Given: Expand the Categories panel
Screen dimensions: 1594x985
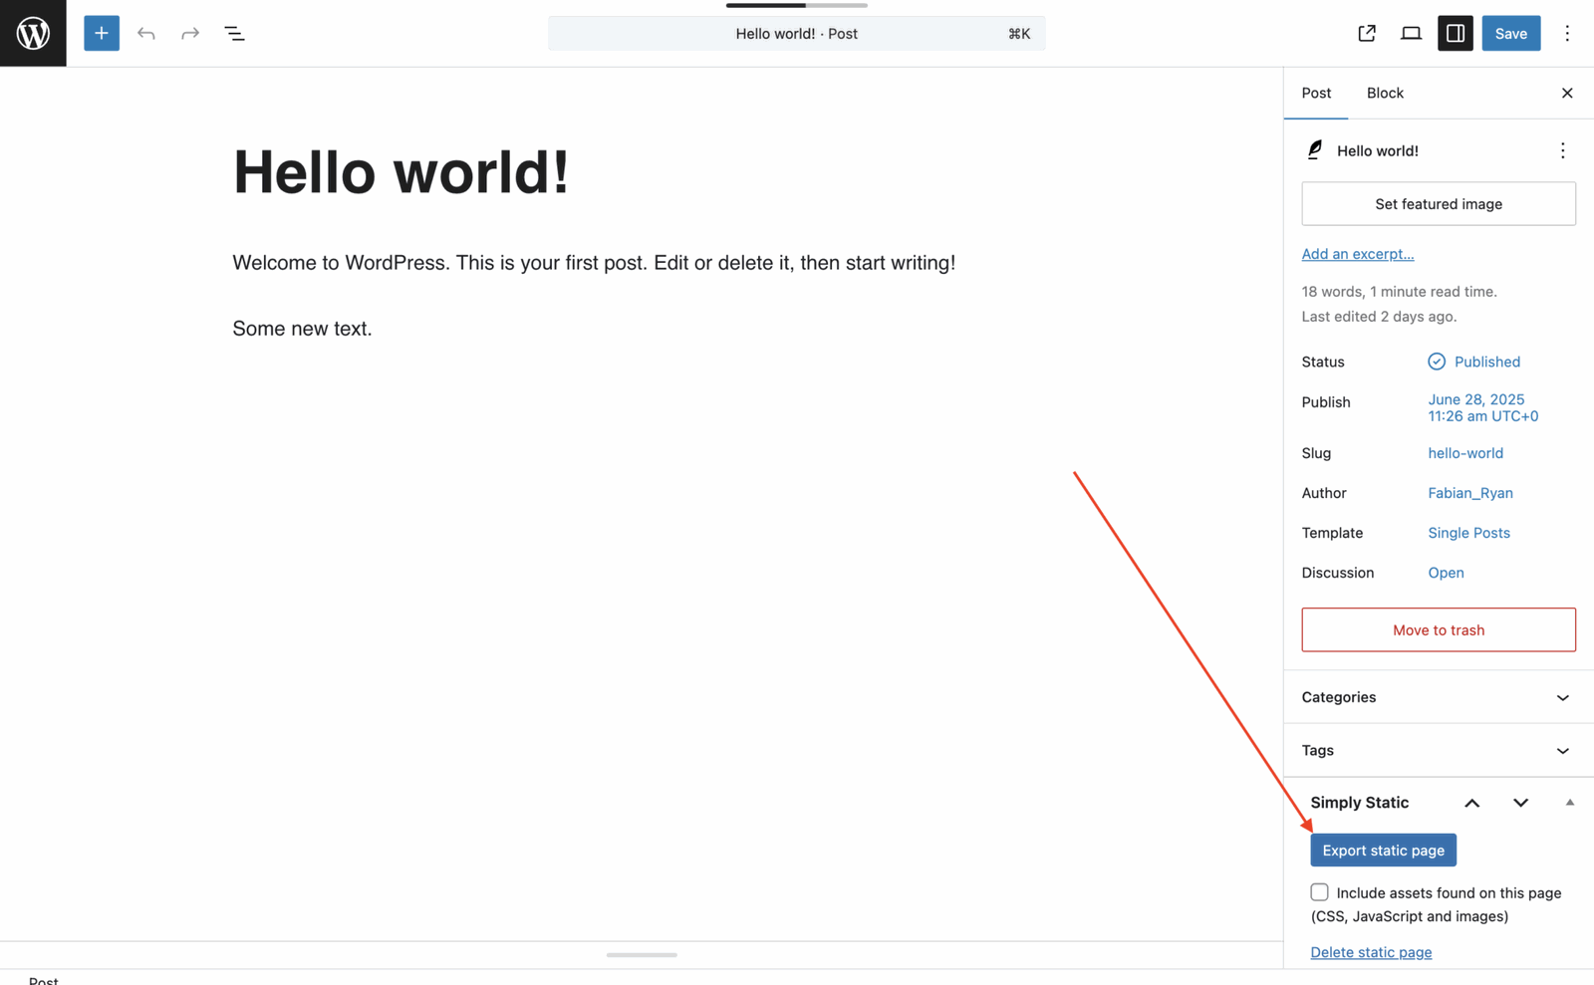Looking at the screenshot, I should [x=1439, y=697].
